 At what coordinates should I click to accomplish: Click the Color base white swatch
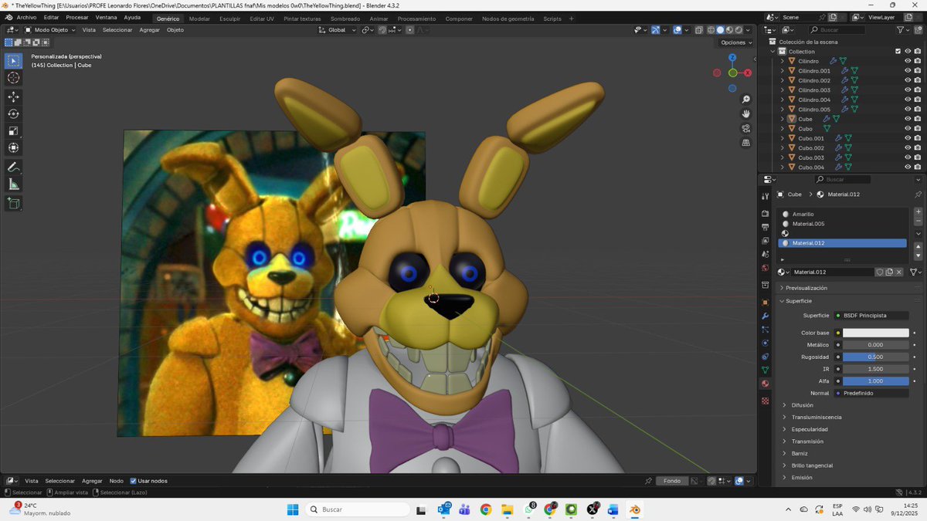[x=875, y=333]
